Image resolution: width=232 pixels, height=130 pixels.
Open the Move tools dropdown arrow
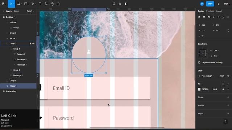click(x=14, y=4)
